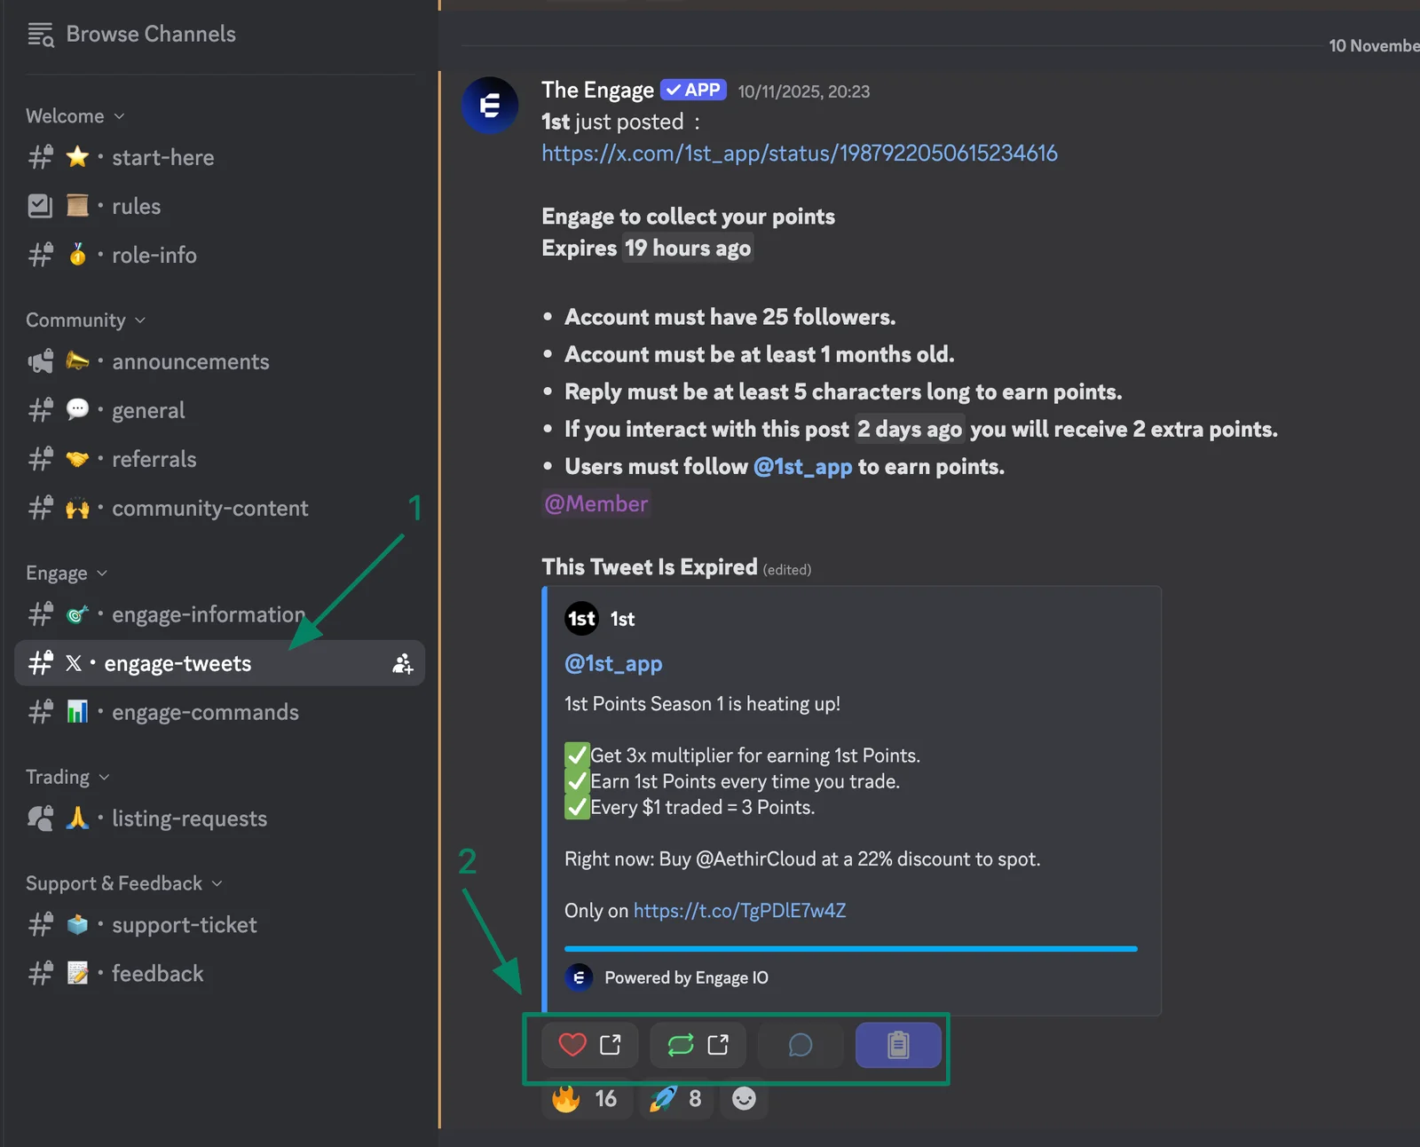Open the referrals channel
This screenshot has height=1147, width=1420.
[220, 460]
